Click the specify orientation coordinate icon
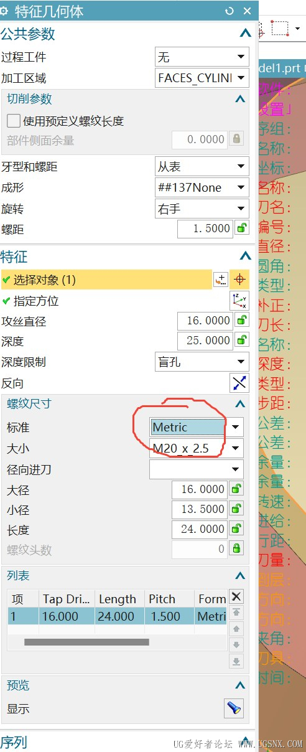The image size is (306, 752). 239,301
